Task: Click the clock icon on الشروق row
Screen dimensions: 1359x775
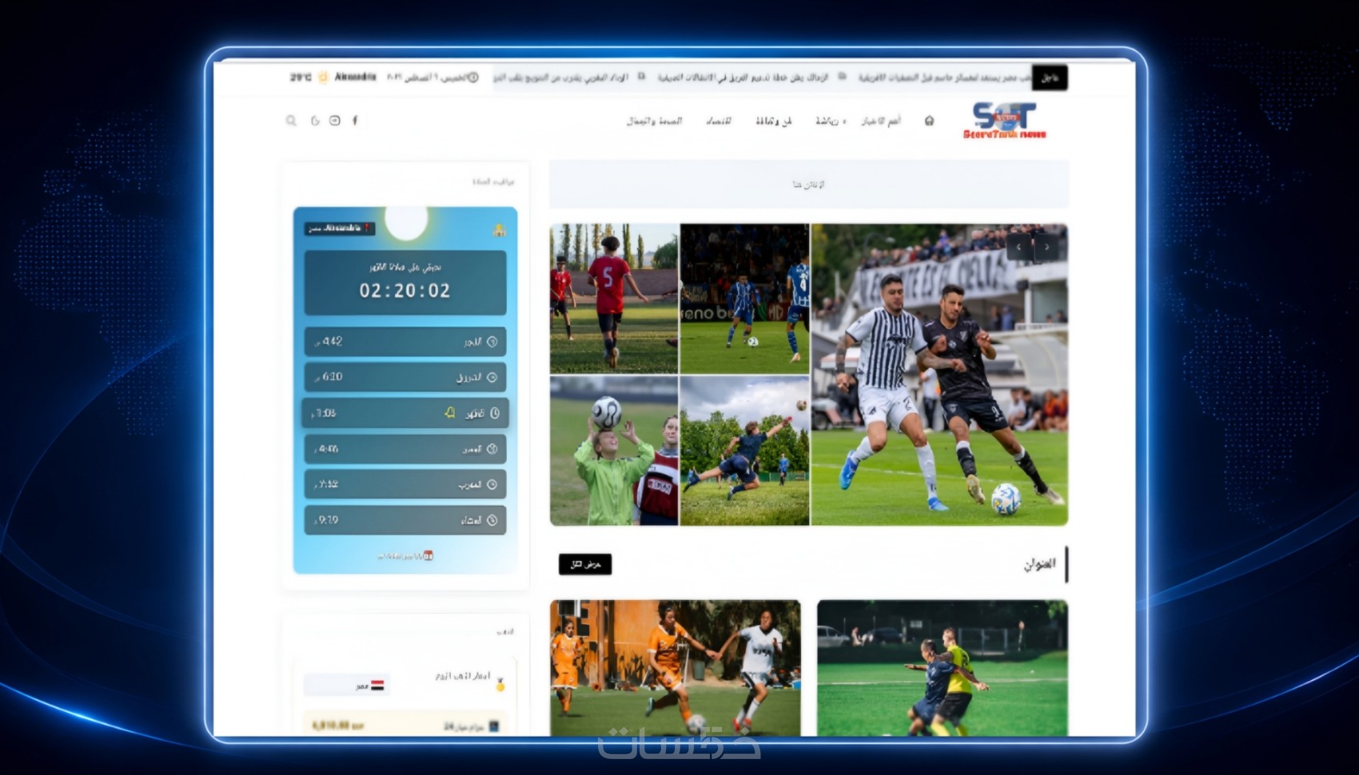Action: coord(492,377)
